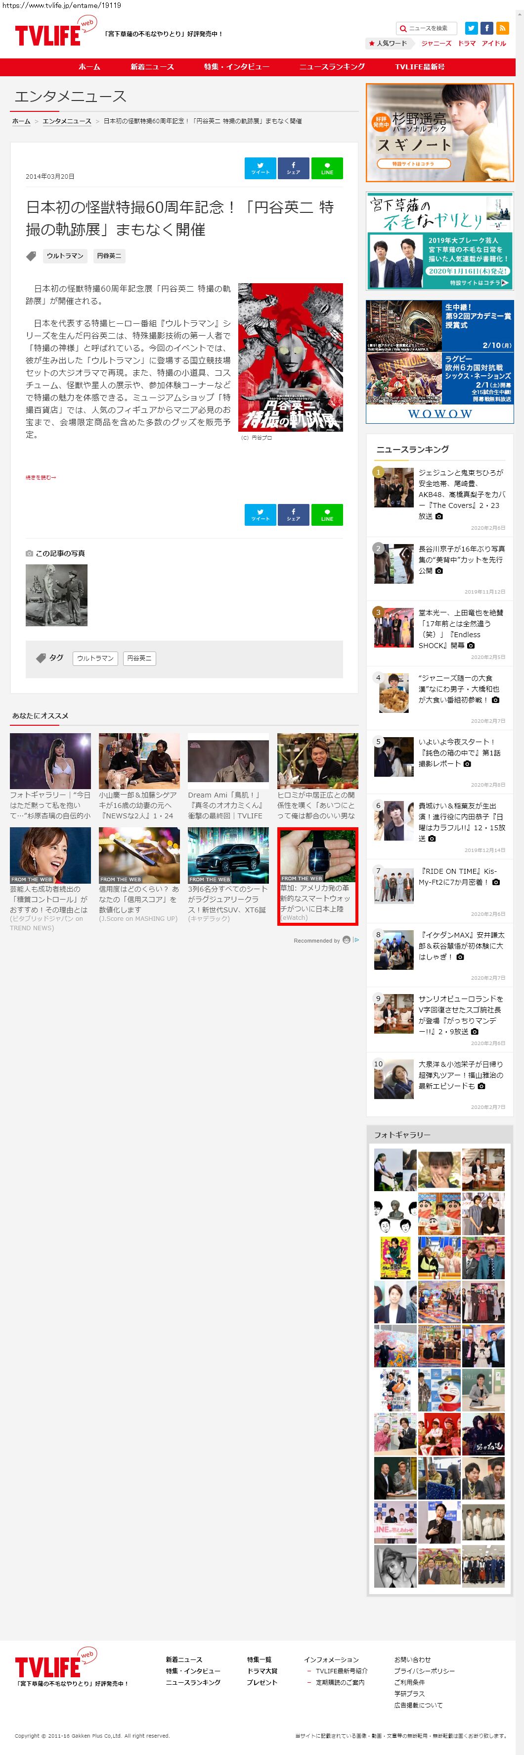
Task: Open the 新着ニュース navigation tab
Action: coord(152,67)
